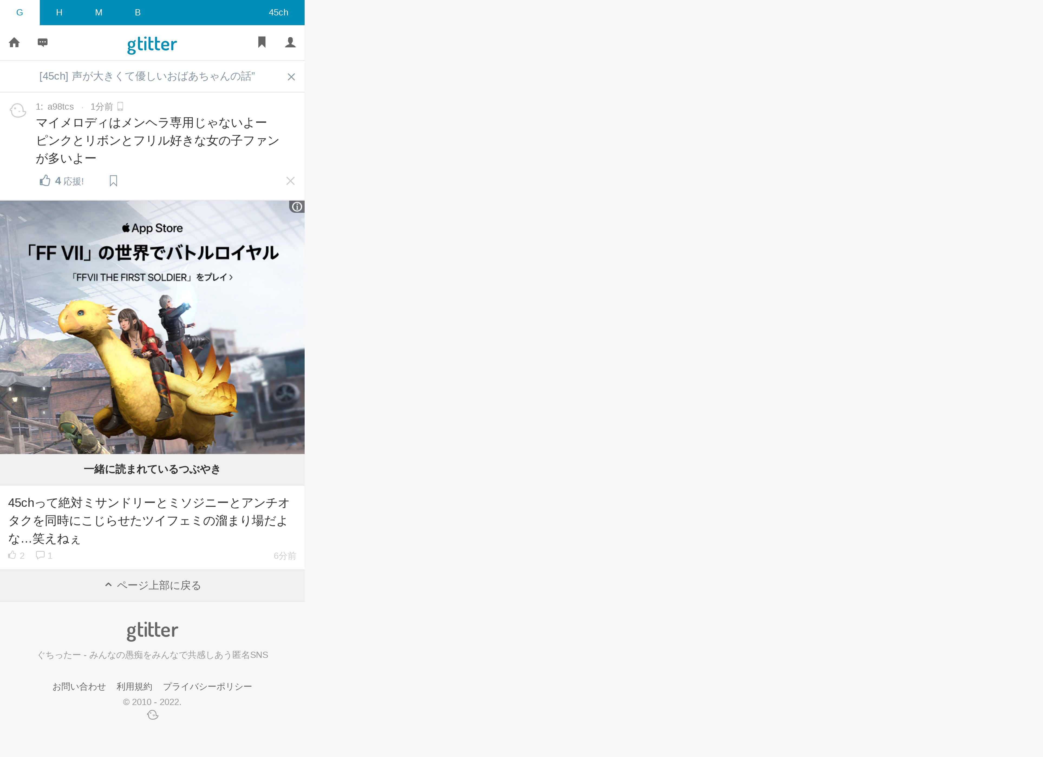This screenshot has width=1043, height=757.
Task: Bookmark the a98tcs post
Action: (x=114, y=181)
